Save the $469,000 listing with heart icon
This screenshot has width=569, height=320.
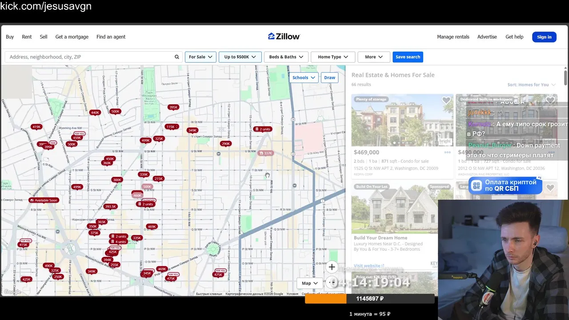click(x=446, y=100)
